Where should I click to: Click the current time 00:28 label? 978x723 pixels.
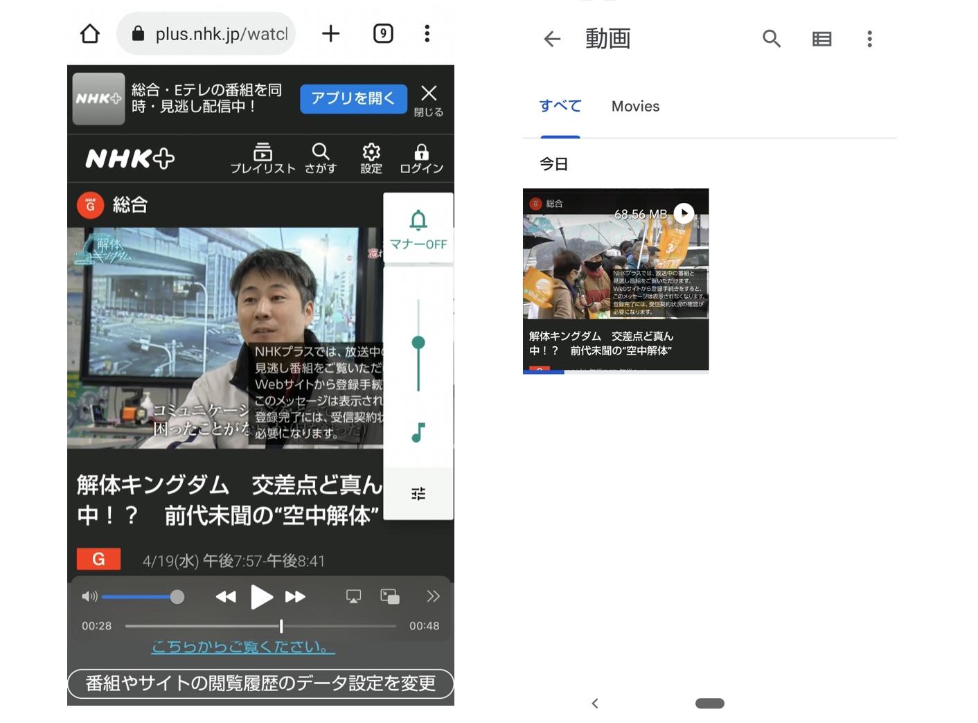coord(96,626)
